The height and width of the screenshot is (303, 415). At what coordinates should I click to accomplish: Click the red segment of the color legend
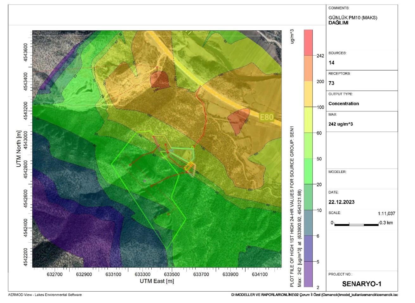[x=308, y=43]
